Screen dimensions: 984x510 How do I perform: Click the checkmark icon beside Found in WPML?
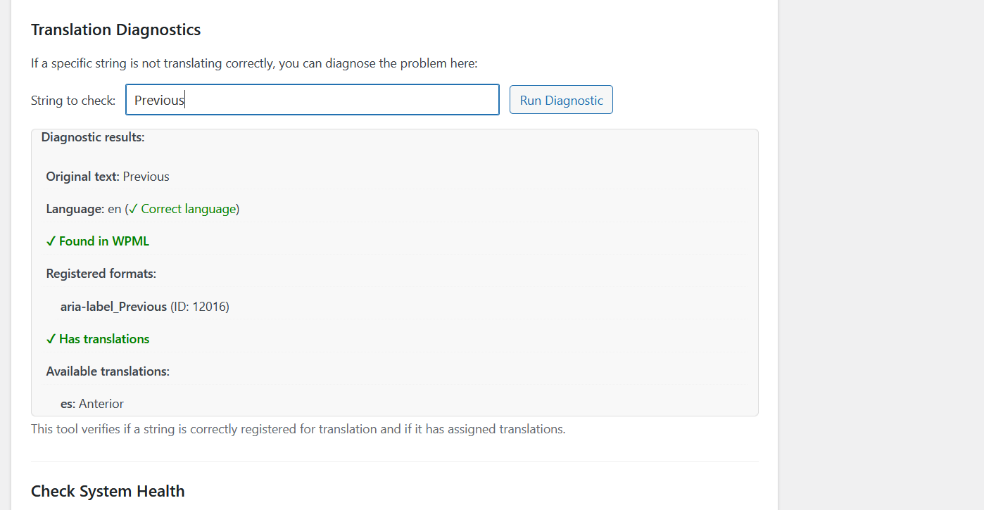point(51,241)
